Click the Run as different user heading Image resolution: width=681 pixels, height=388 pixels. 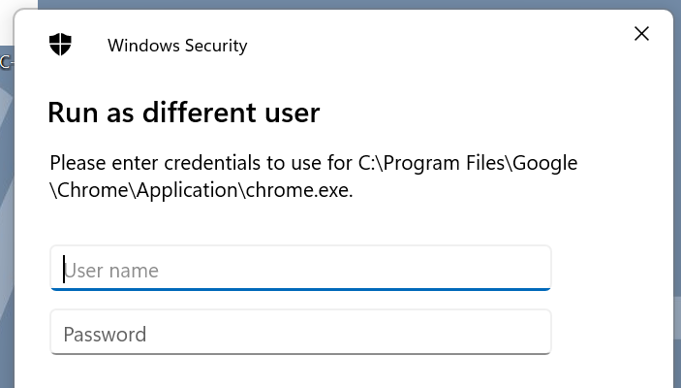pyautogui.click(x=184, y=113)
